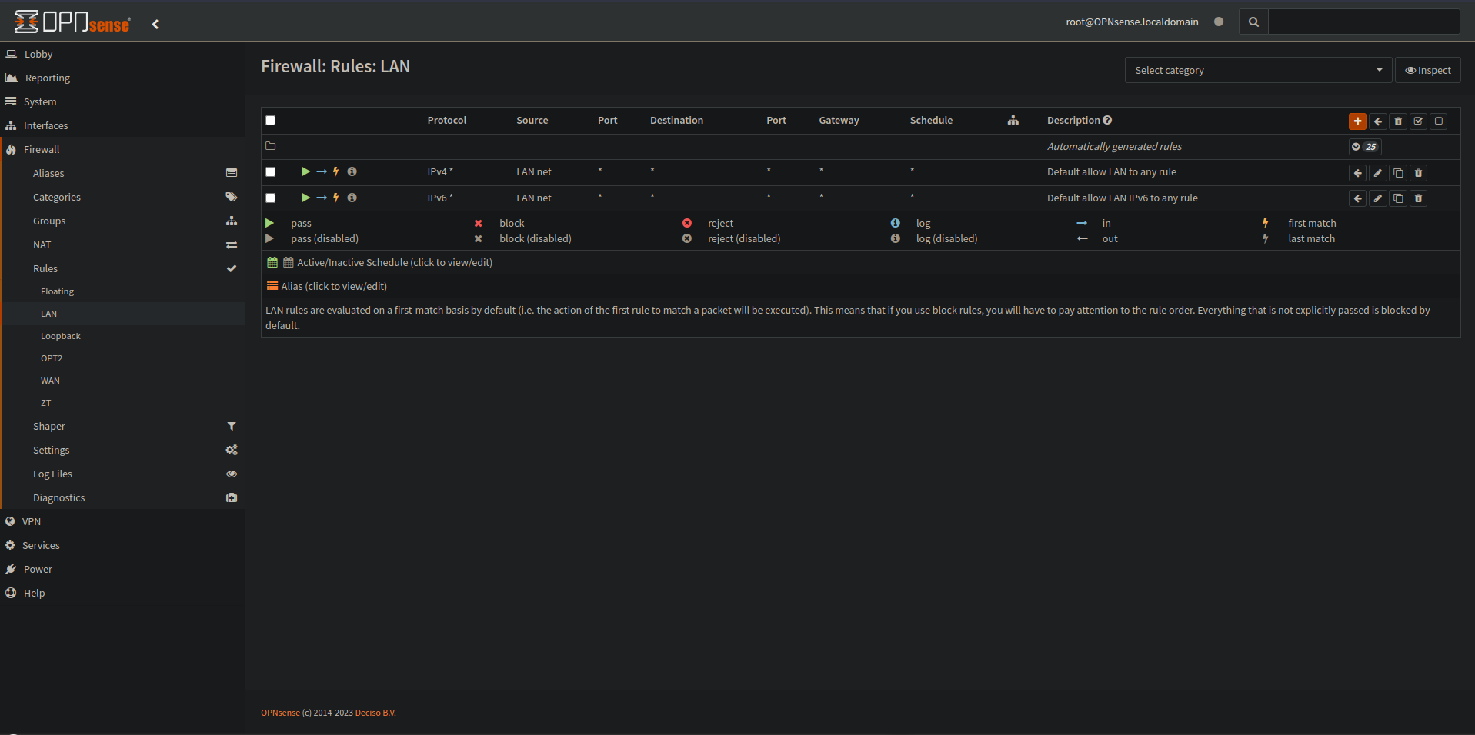Move selected rules before the IPv4 rule

[1357, 173]
